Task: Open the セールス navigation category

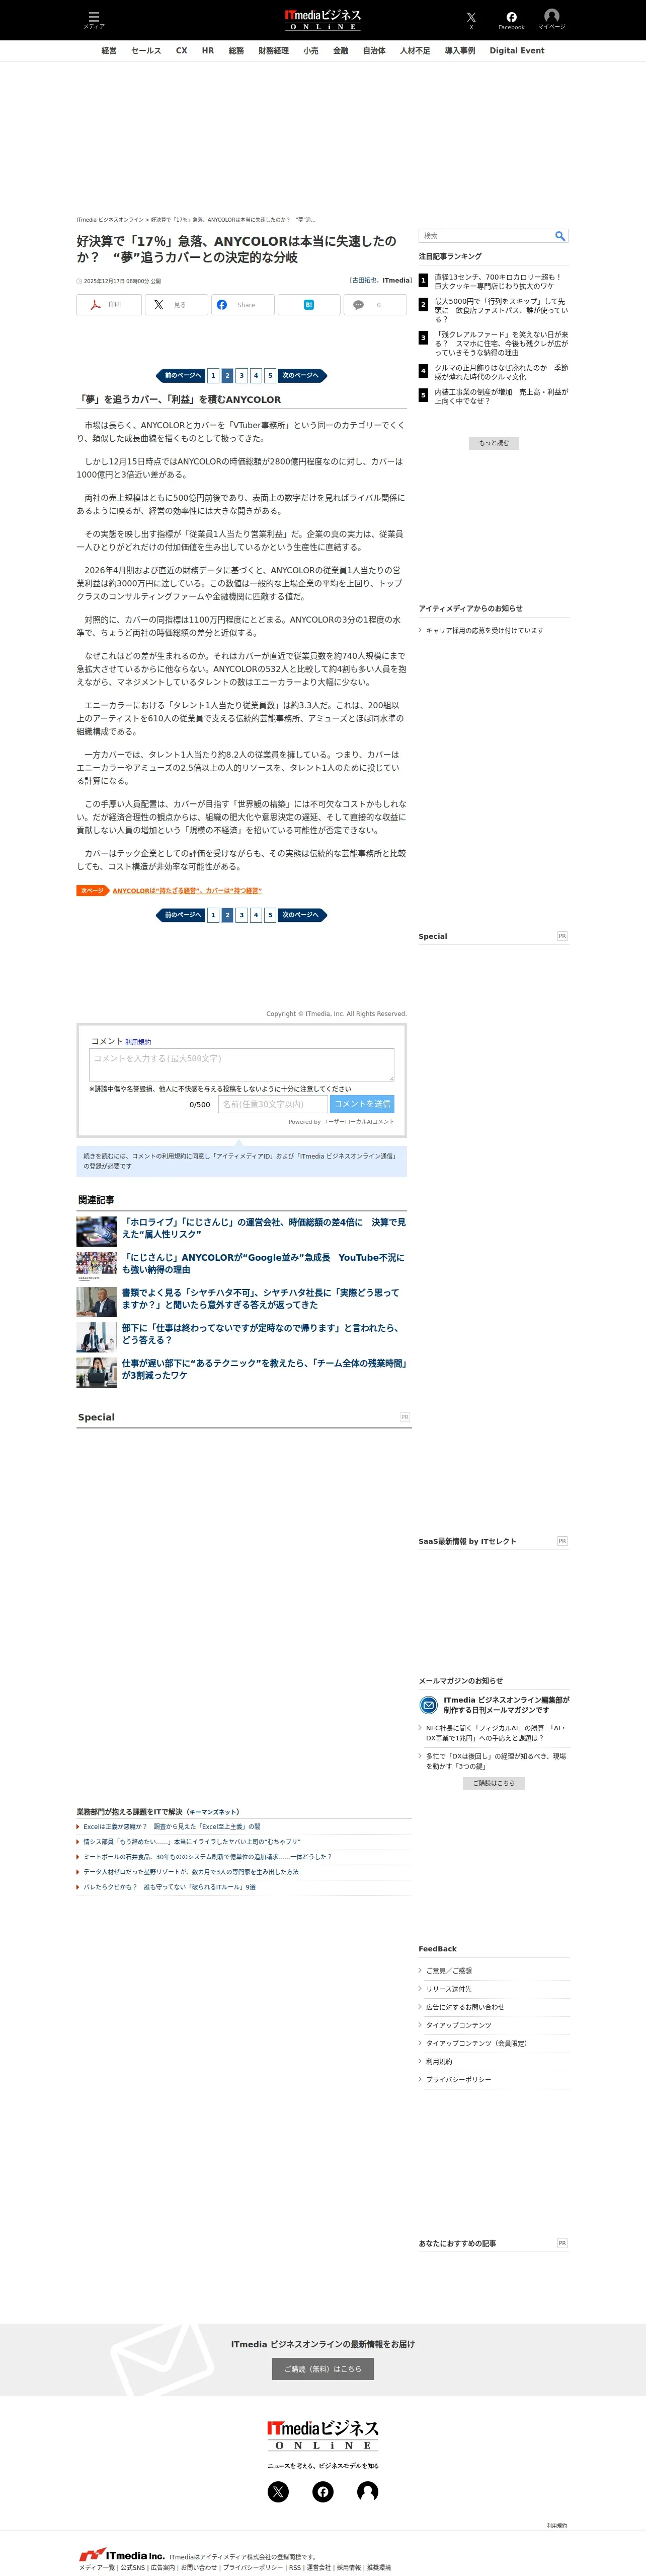Action: [x=146, y=51]
